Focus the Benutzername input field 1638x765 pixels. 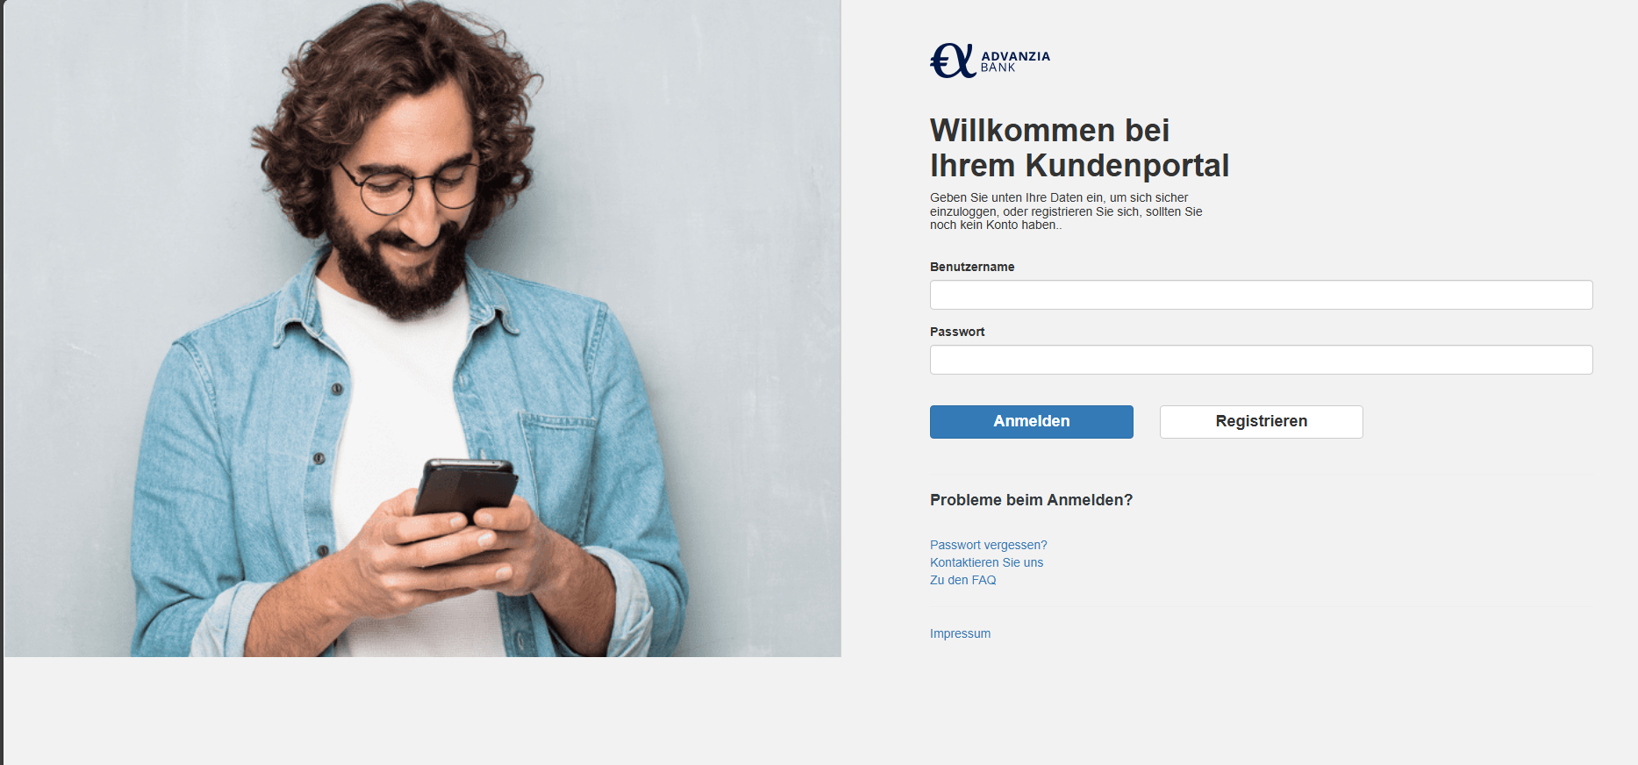(x=1261, y=295)
